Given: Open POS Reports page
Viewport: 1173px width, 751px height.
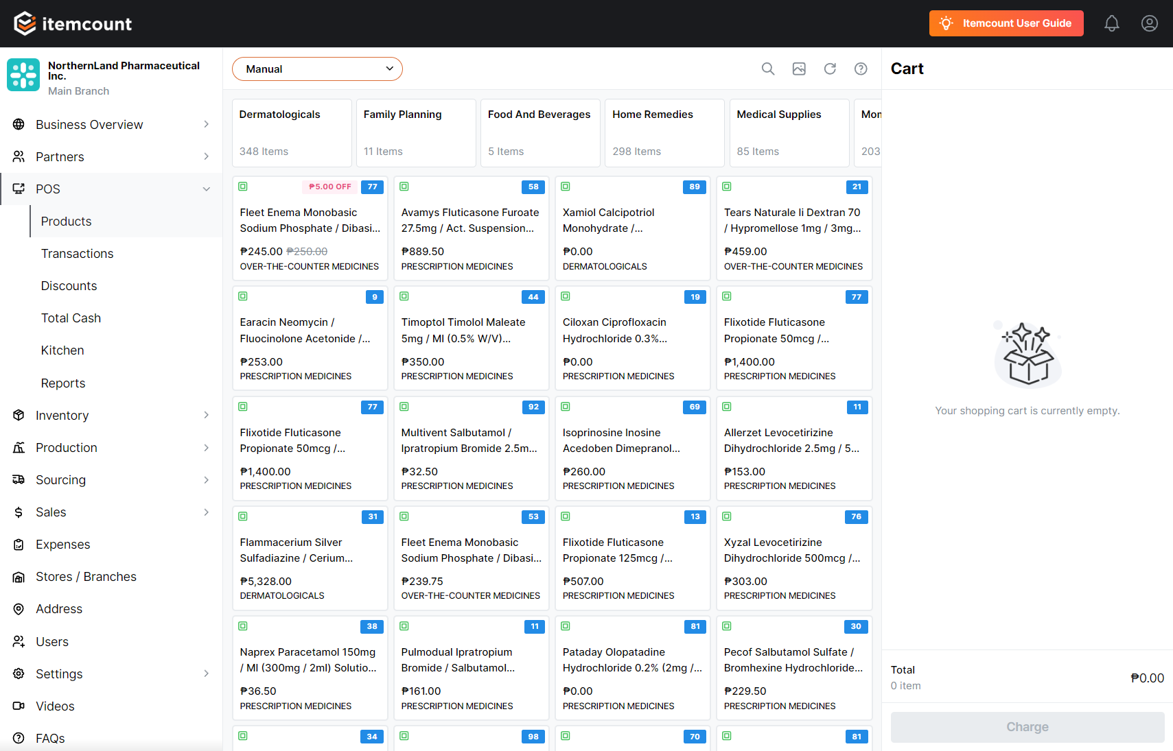Looking at the screenshot, I should tap(63, 383).
